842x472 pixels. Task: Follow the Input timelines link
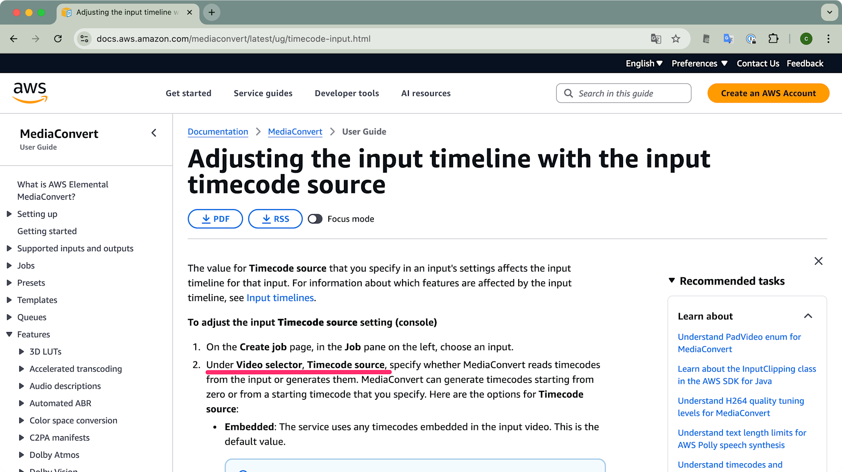(280, 298)
